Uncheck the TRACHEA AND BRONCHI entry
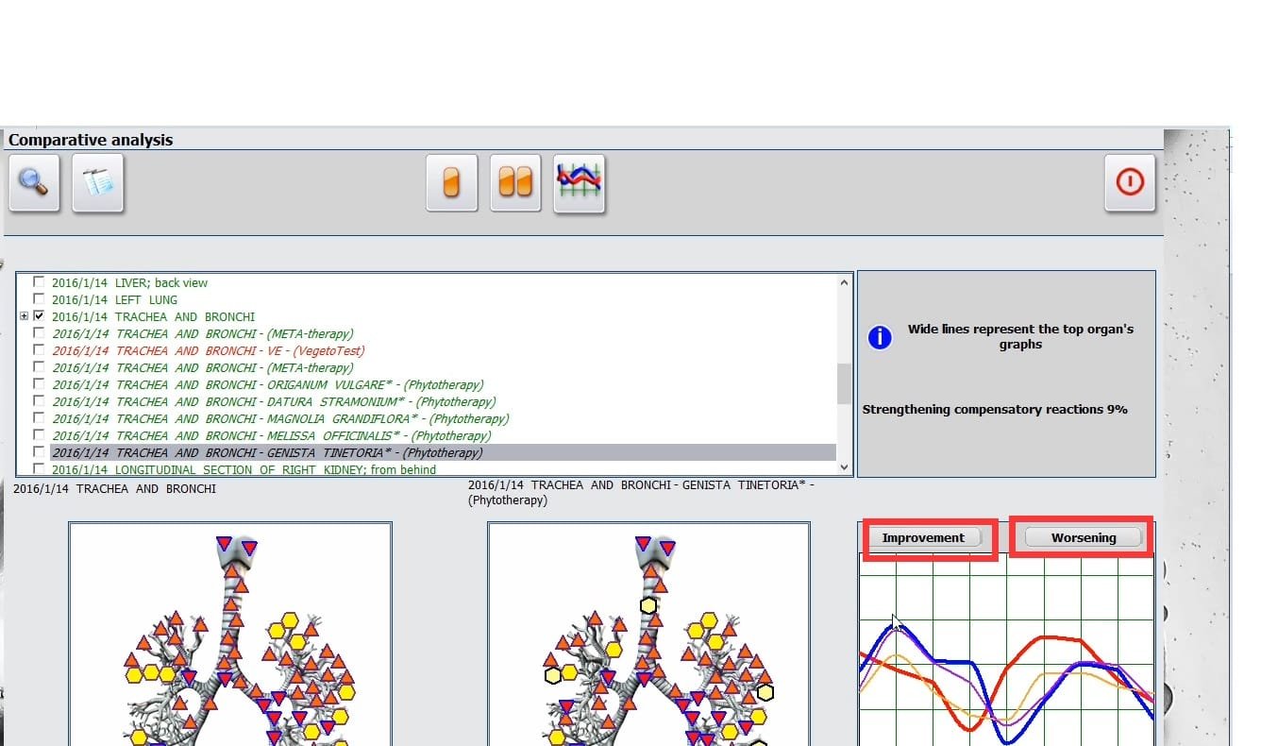Screen dimensions: 1261x746 pyautogui.click(x=38, y=316)
